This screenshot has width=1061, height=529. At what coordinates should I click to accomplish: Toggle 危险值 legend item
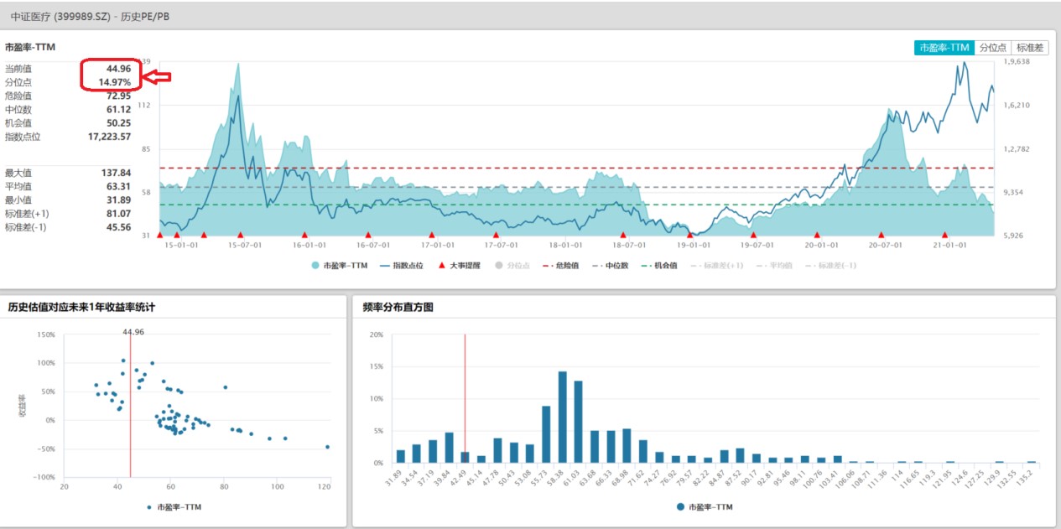coord(563,265)
